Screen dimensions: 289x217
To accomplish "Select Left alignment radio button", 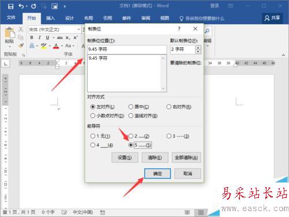I will click(x=93, y=106).
